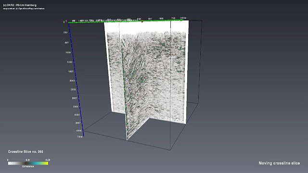Click the white end of the Coherence colorbar
This screenshot has width=308, height=173.
pyautogui.click(x=10, y=163)
